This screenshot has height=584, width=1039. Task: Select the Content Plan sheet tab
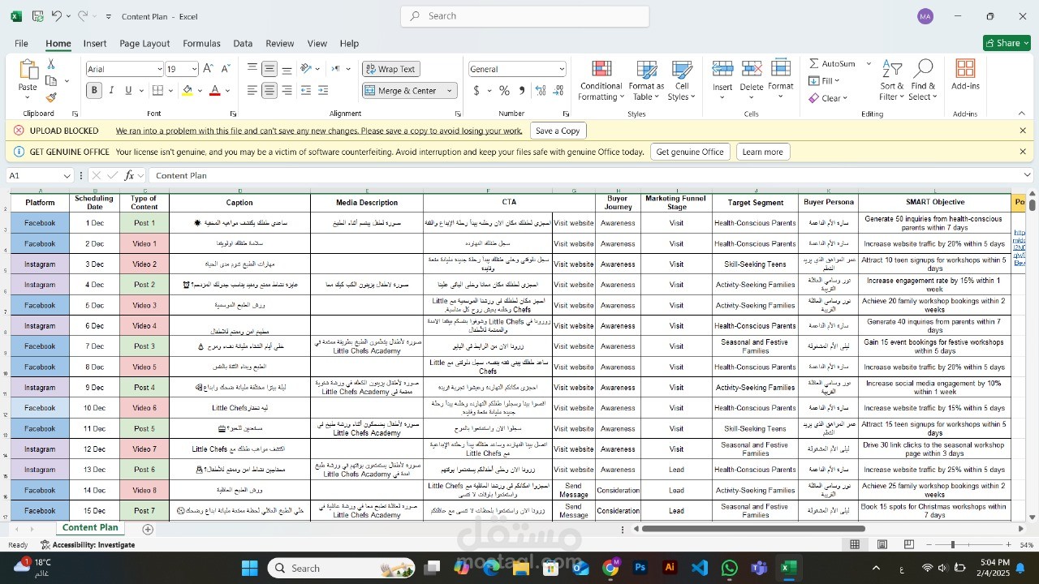[x=90, y=528]
